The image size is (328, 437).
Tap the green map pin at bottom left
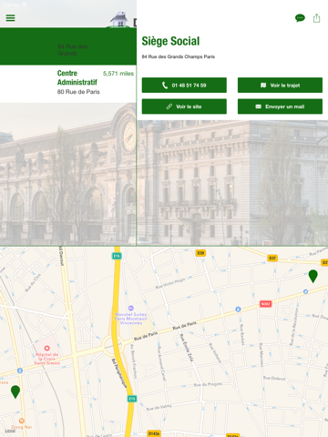click(15, 391)
